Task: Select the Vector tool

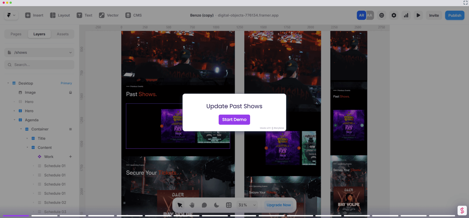Action: [109, 15]
